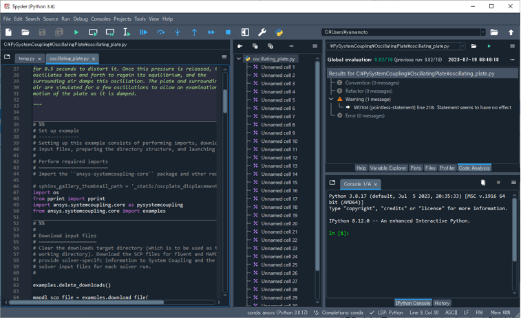This screenshot has height=318, width=521.
Task: Create a new file from the toolbar
Action: [x=8, y=32]
